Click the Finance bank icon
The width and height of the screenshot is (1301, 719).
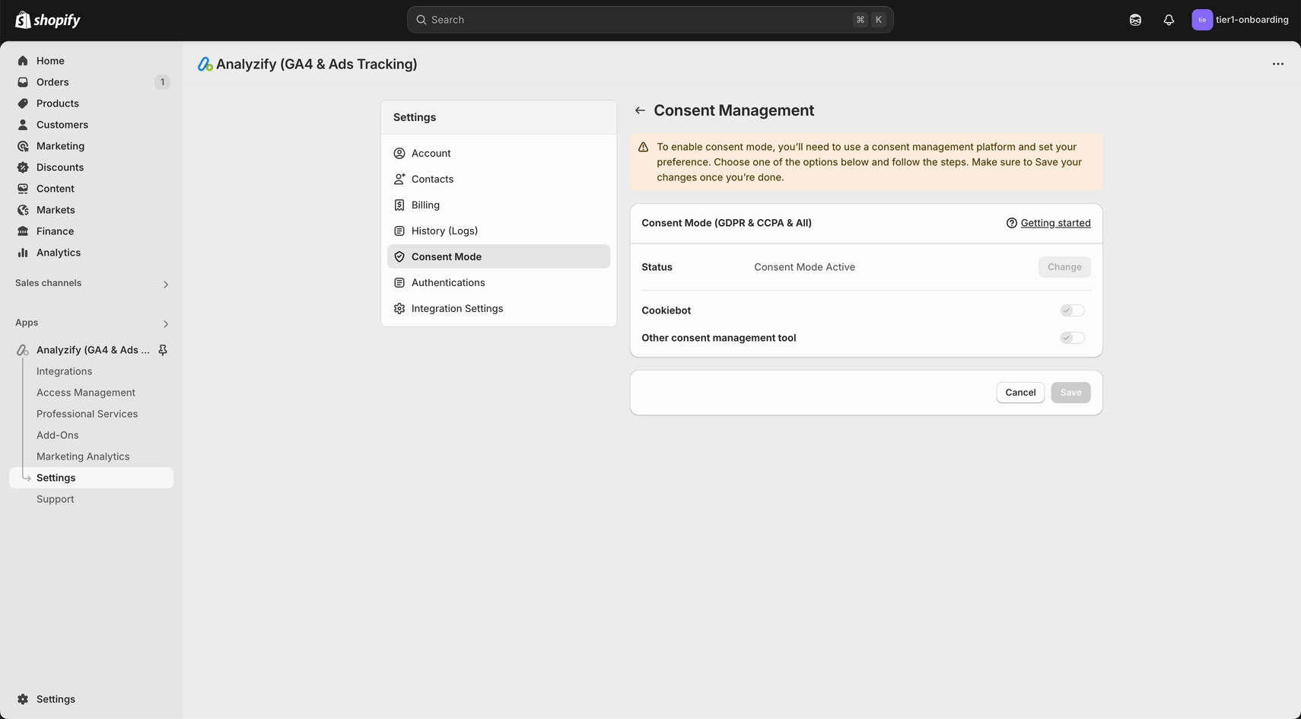click(23, 231)
